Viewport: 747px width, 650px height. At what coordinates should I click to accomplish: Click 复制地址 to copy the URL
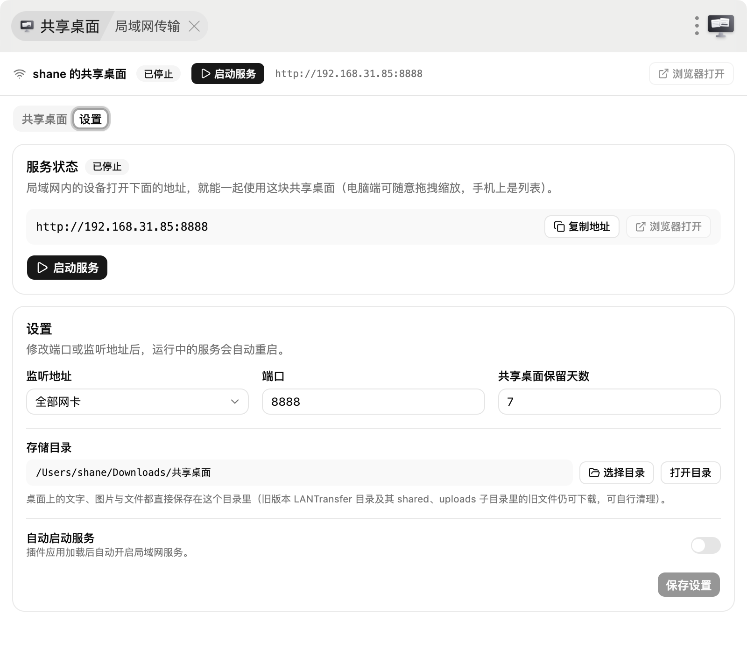(582, 226)
